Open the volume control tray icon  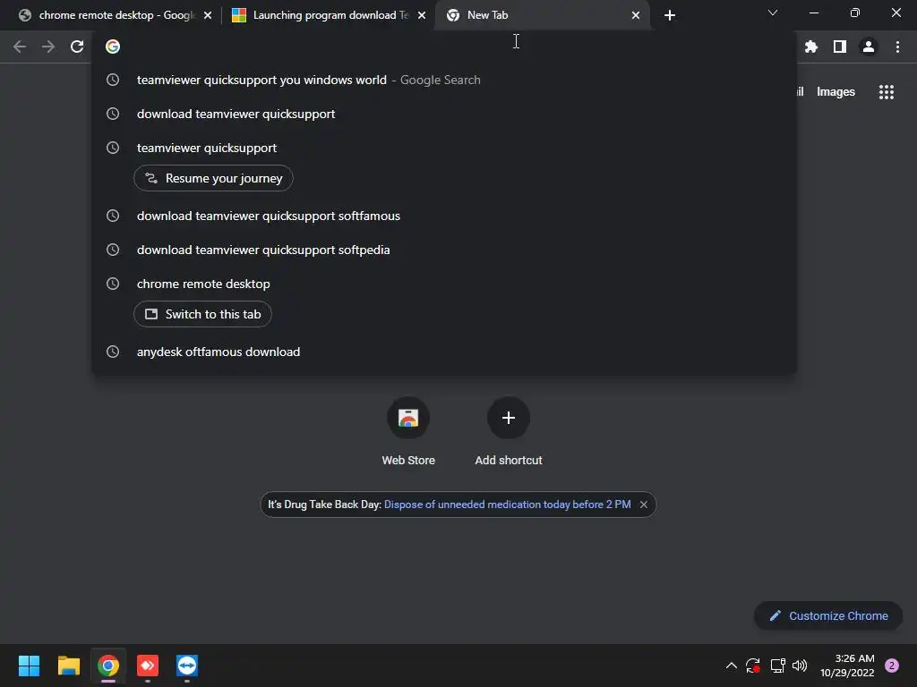click(800, 666)
